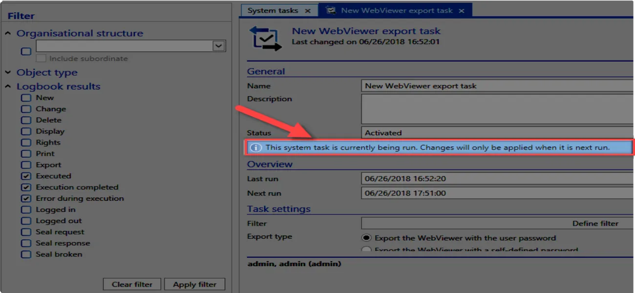
Task: Tick the Delete checkbox
Action: point(26,120)
